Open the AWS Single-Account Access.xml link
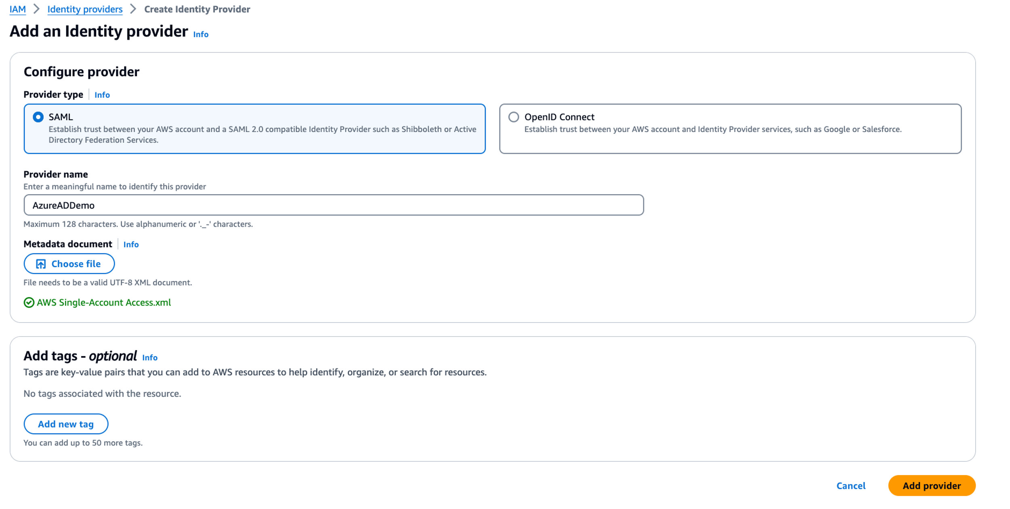Screen dimensions: 1010x509 point(103,302)
